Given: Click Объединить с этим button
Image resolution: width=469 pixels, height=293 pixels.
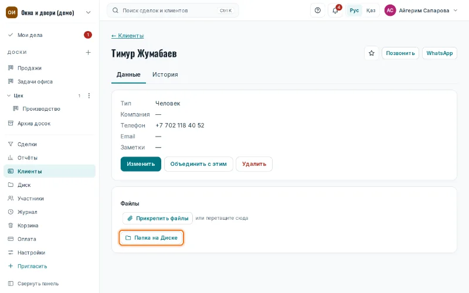Looking at the screenshot, I should tap(199, 164).
